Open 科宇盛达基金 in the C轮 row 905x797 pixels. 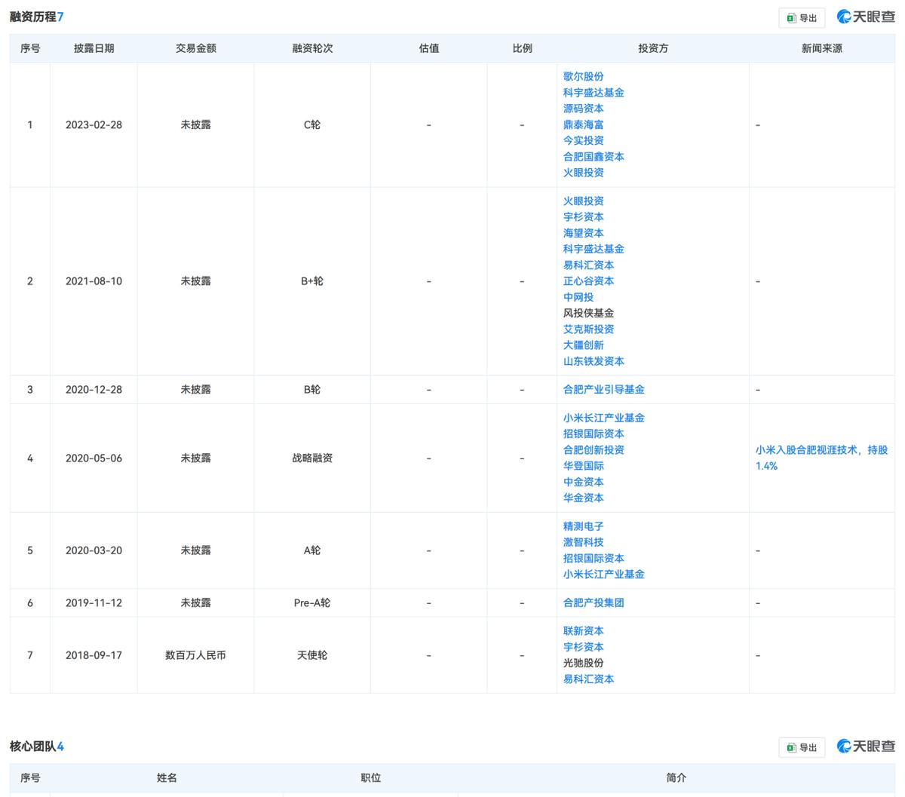point(594,93)
